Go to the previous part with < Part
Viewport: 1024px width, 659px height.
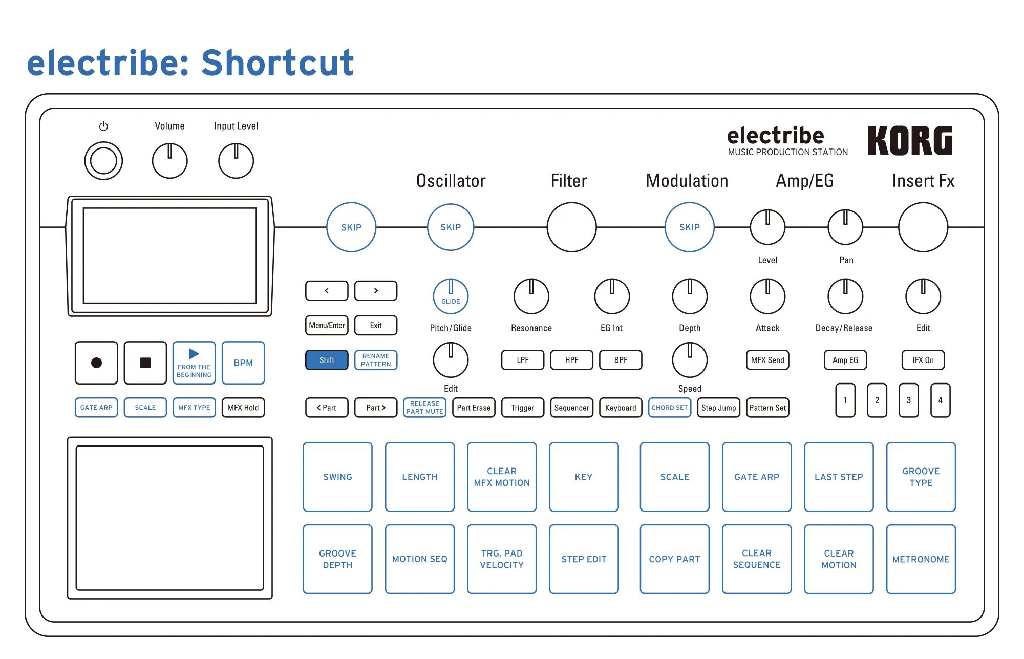click(327, 408)
